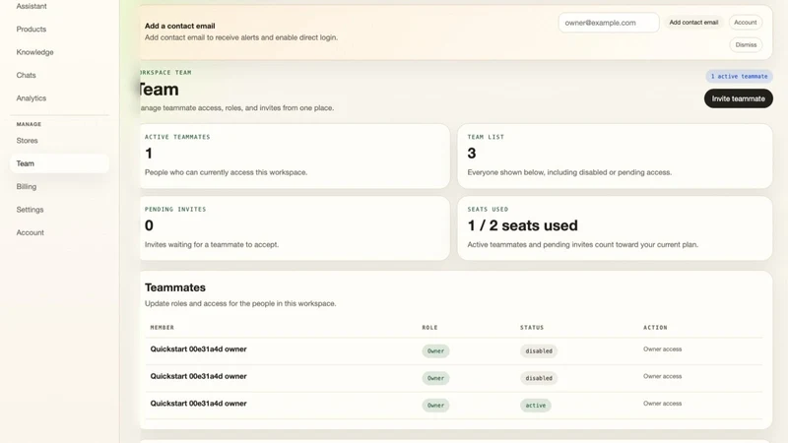Image resolution: width=788 pixels, height=443 pixels.
Task: Click Owner role badge in active row
Action: (435, 406)
